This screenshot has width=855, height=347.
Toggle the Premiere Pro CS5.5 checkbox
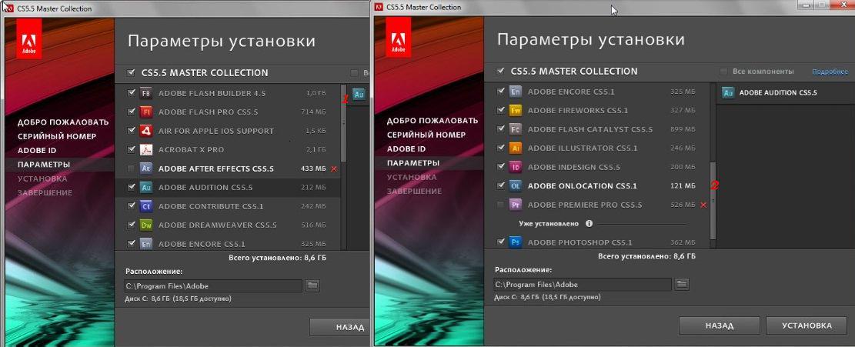pos(500,205)
